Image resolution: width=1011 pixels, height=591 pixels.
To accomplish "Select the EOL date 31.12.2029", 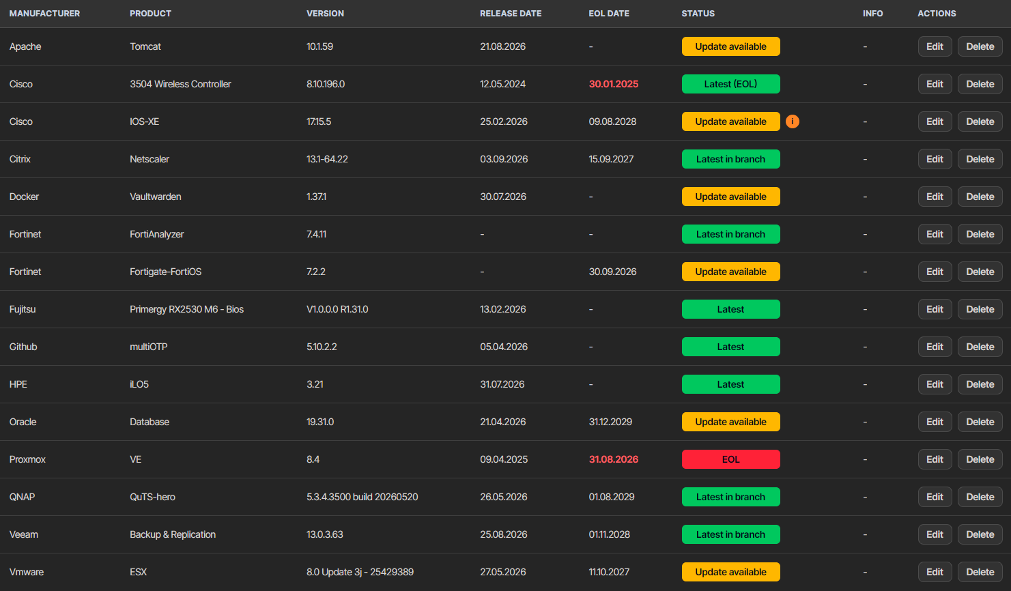I will point(610,422).
